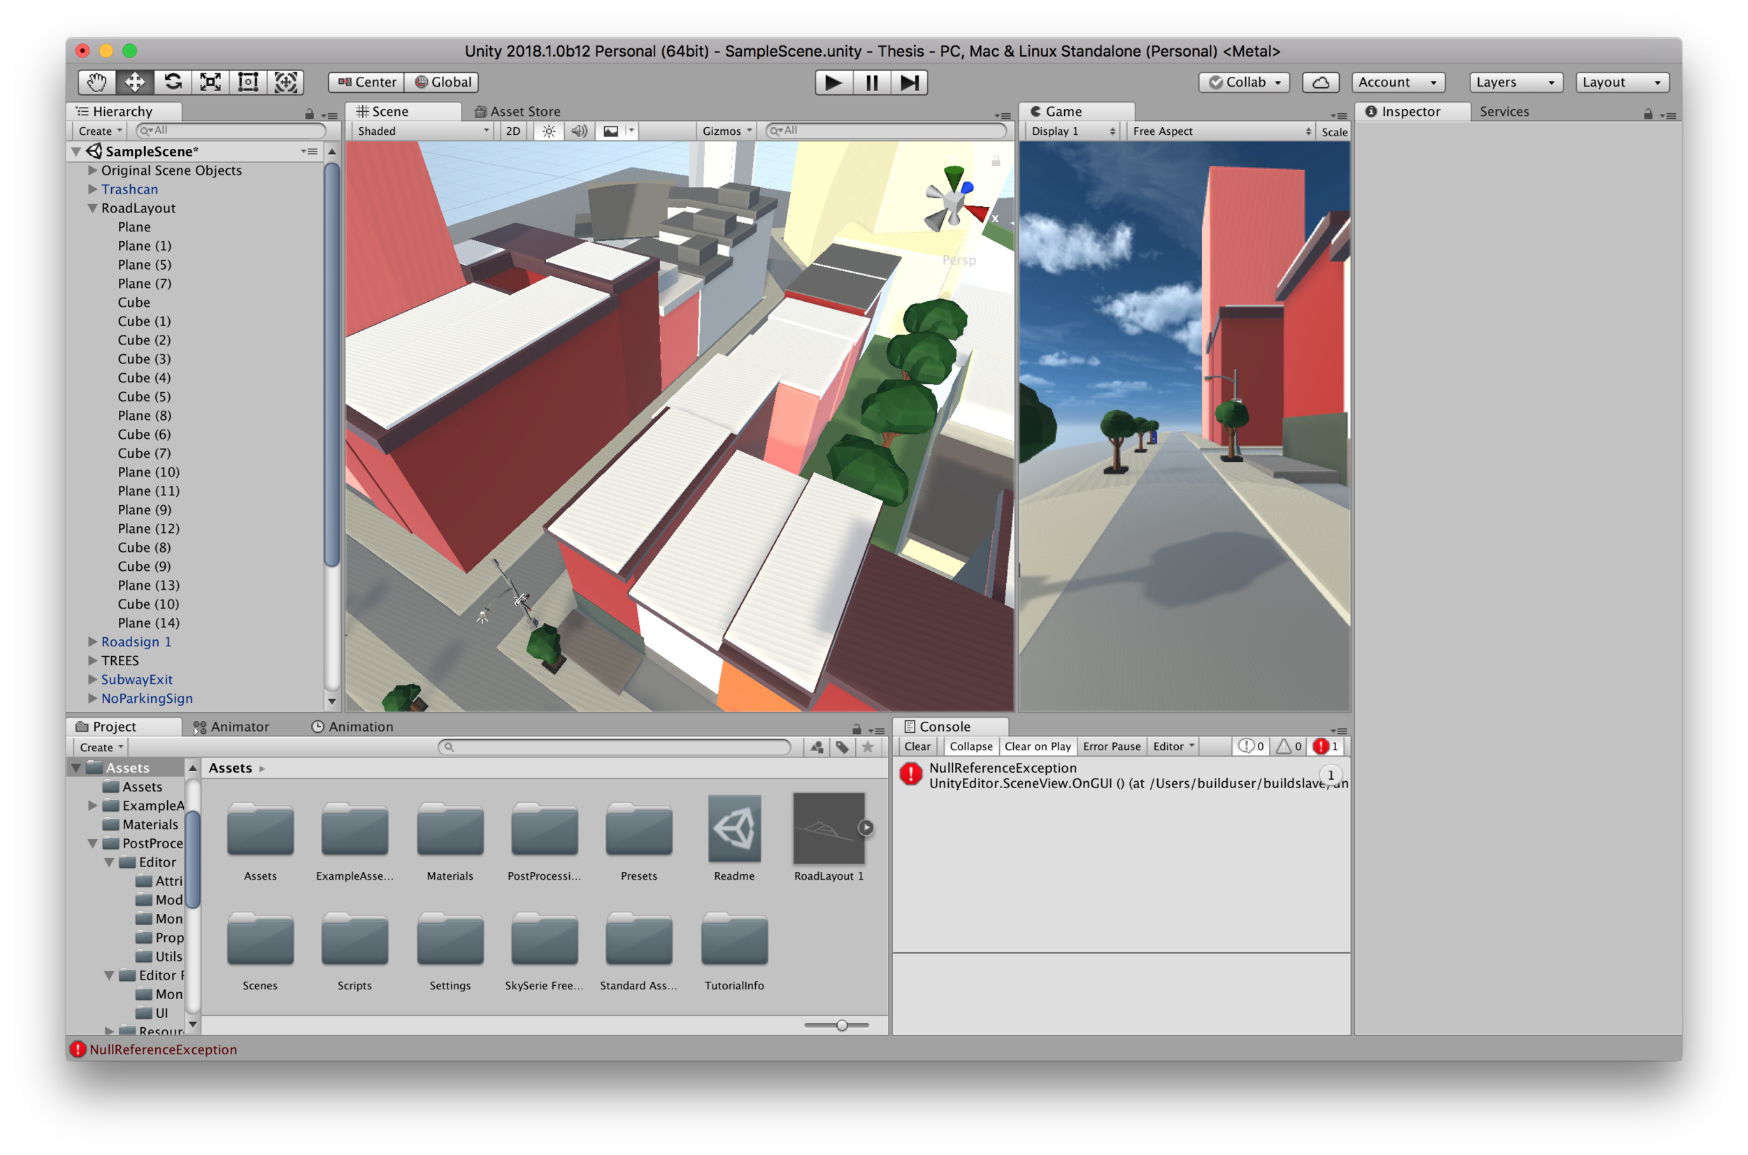This screenshot has height=1155, width=1748.
Task: Switch to the Animation tab
Action: click(x=352, y=727)
